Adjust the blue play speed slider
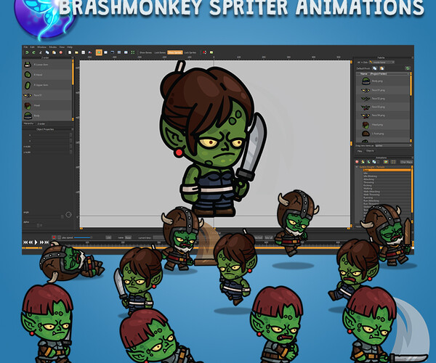Image resolution: width=436 pixels, height=363 pixels. [x=83, y=237]
